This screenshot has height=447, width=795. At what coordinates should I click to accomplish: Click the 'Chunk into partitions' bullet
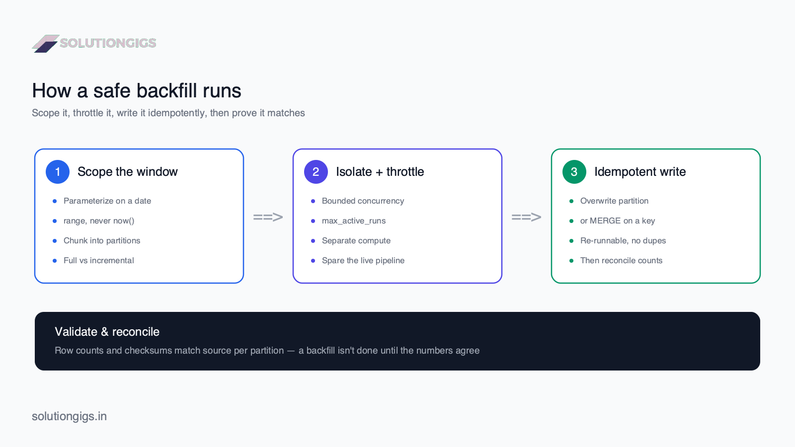click(102, 241)
